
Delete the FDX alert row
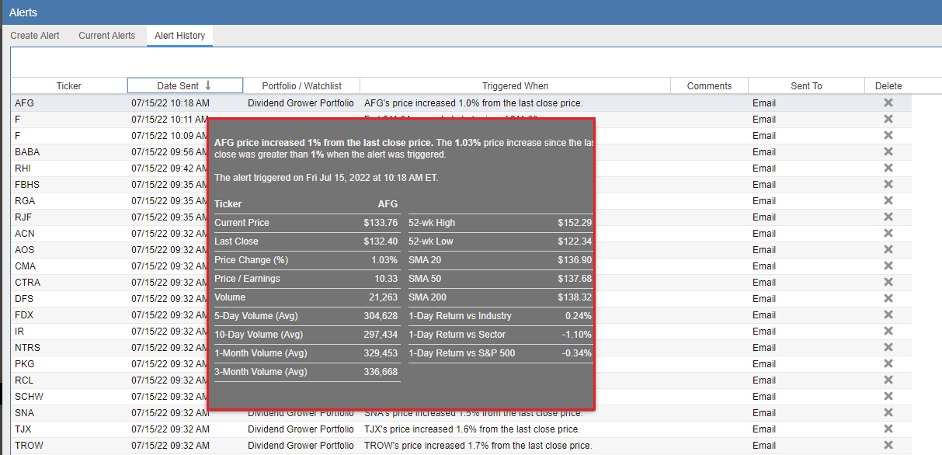coord(888,314)
